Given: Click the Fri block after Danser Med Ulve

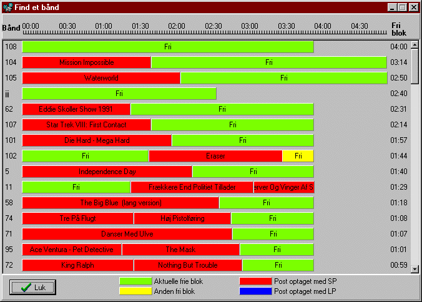Looking at the screenshot, I should tap(273, 234).
